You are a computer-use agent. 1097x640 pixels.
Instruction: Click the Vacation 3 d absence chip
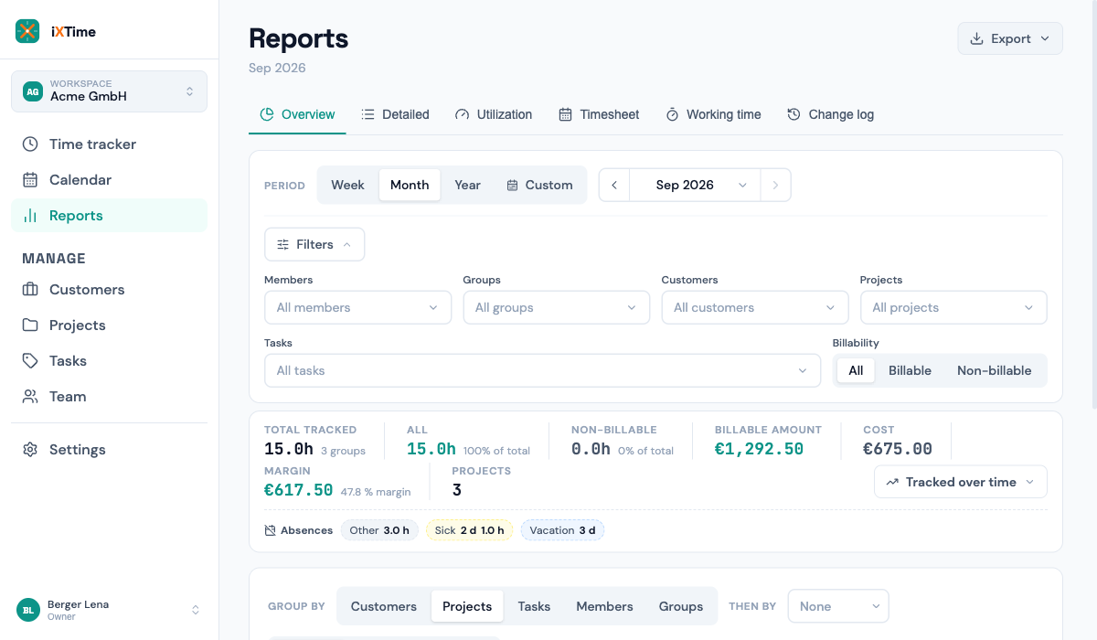click(562, 530)
